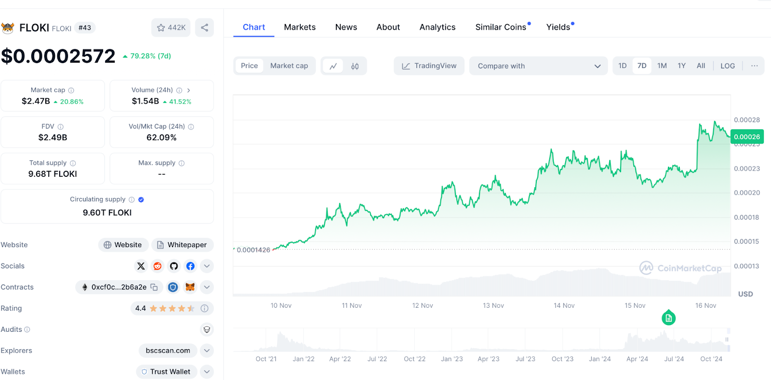This screenshot has height=380, width=771.
Task: Open the Compare with dropdown
Action: coord(539,66)
